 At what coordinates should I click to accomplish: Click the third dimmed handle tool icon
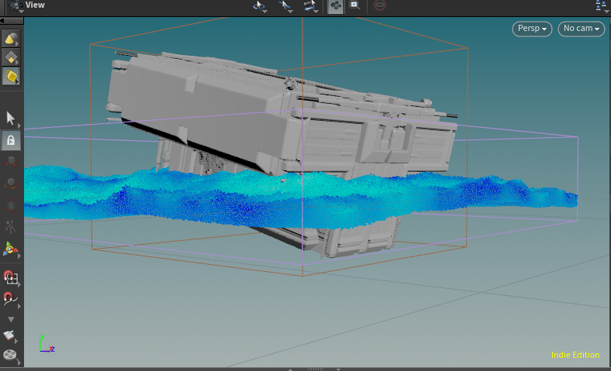tap(11, 204)
